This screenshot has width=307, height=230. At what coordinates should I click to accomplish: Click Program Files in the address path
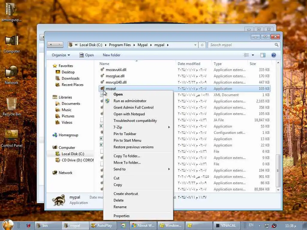120,45
